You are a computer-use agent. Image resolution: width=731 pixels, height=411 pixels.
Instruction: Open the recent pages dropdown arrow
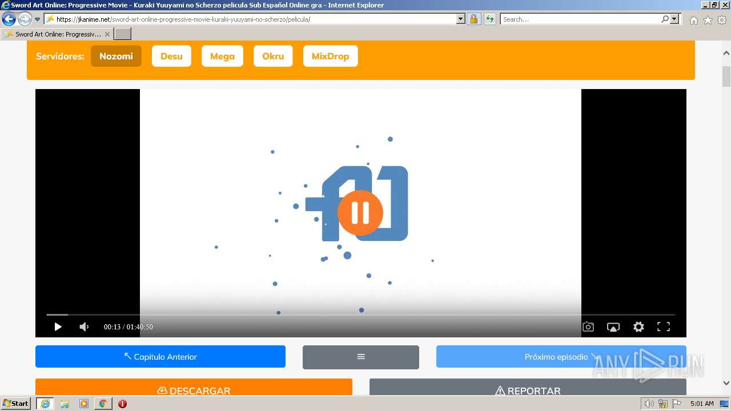(38, 19)
